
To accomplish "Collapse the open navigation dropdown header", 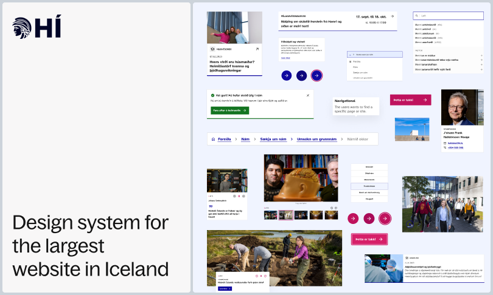I will point(375,55).
